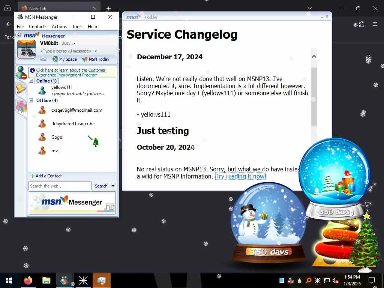Click the orange highlighted taskbar app
The image size is (384, 288).
coord(101,280)
